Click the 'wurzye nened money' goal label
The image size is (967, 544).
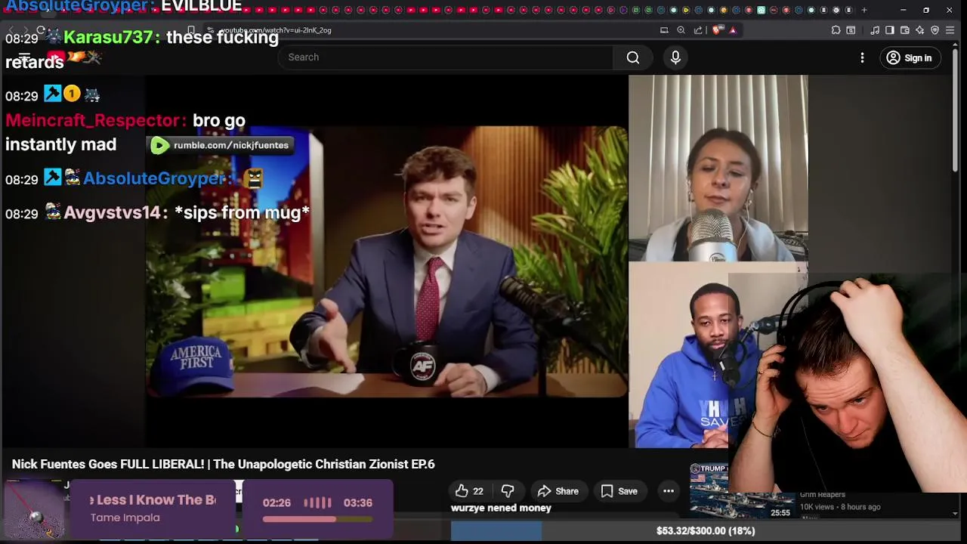point(501,508)
